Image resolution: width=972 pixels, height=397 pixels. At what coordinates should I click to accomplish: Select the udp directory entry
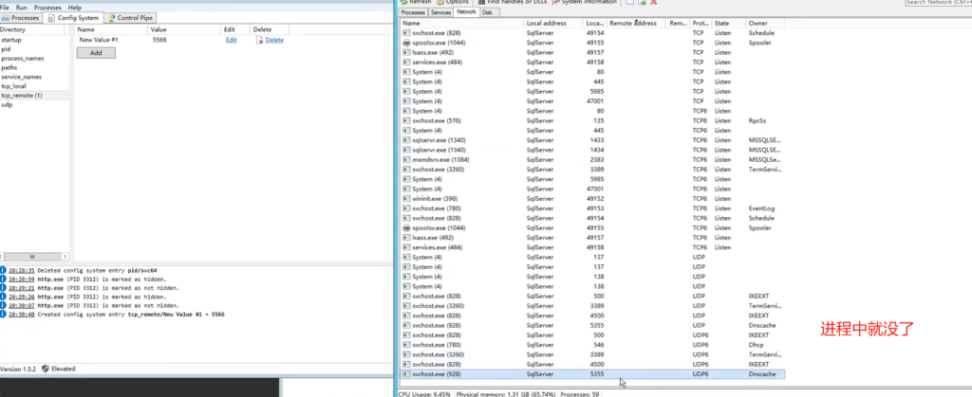tap(35, 104)
